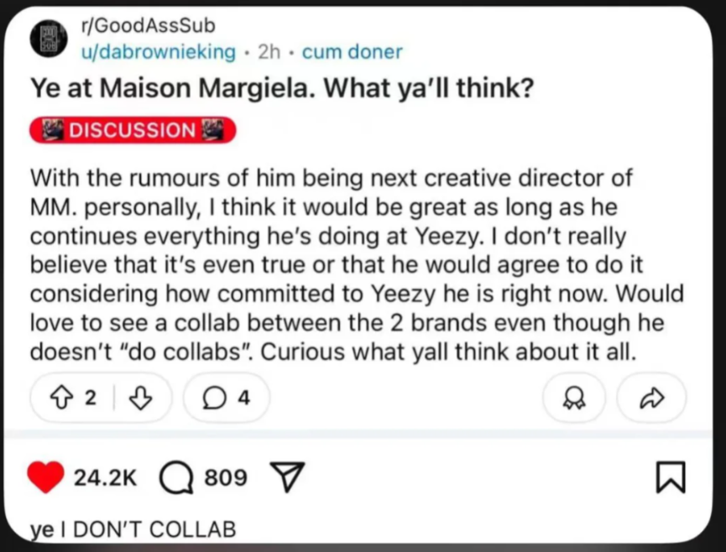Give an award to the post
726x552 pixels.
tap(574, 398)
